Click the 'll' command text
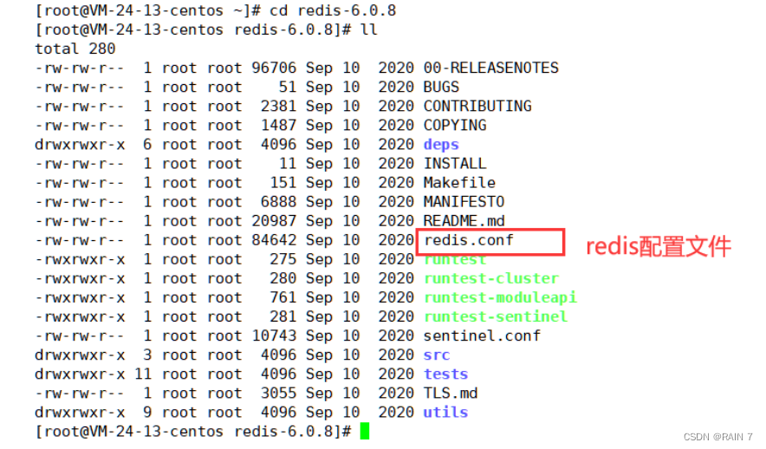The height and width of the screenshot is (449, 766). [x=369, y=29]
